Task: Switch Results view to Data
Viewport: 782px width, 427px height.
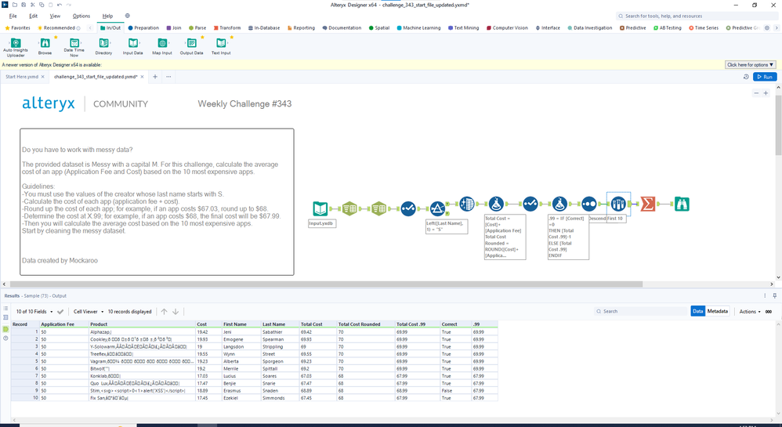Action: [x=697, y=311]
